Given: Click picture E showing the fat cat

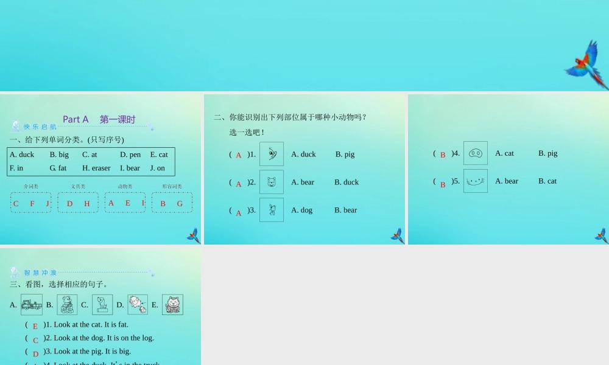Looking at the screenshot, I should [x=172, y=305].
